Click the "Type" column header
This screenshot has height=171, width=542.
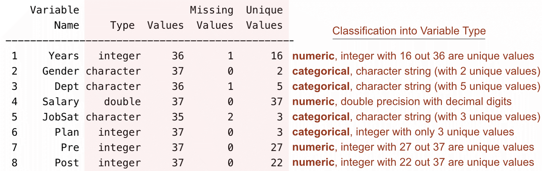(x=122, y=25)
